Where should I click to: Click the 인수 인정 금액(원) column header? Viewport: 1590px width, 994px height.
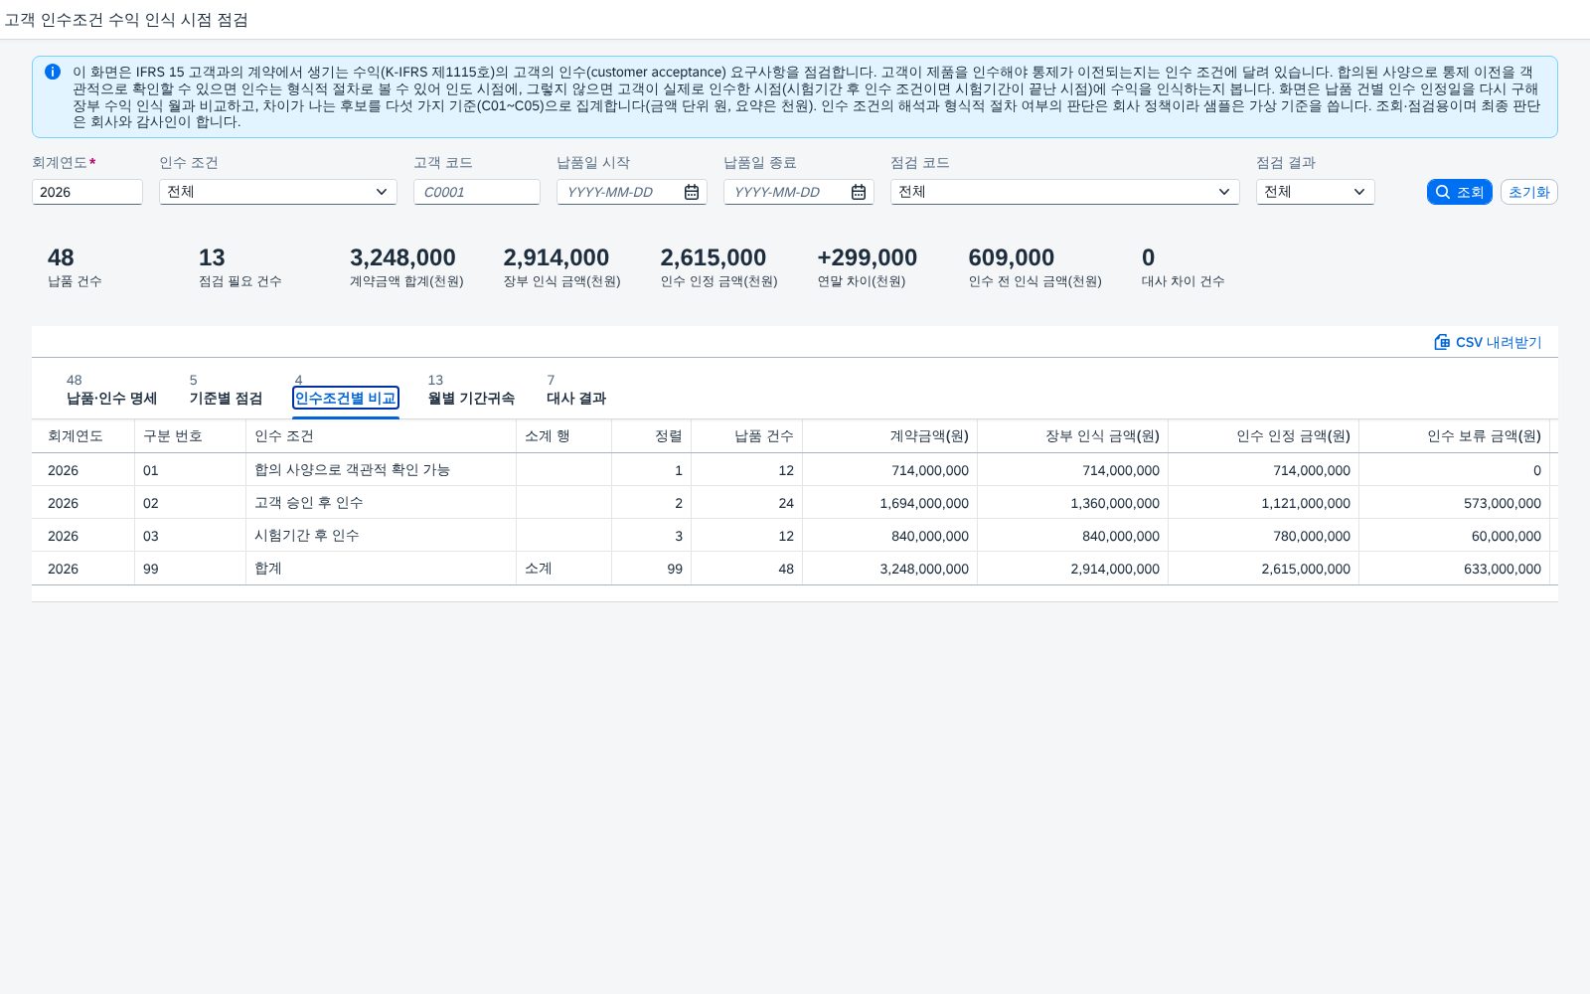[x=1264, y=435]
